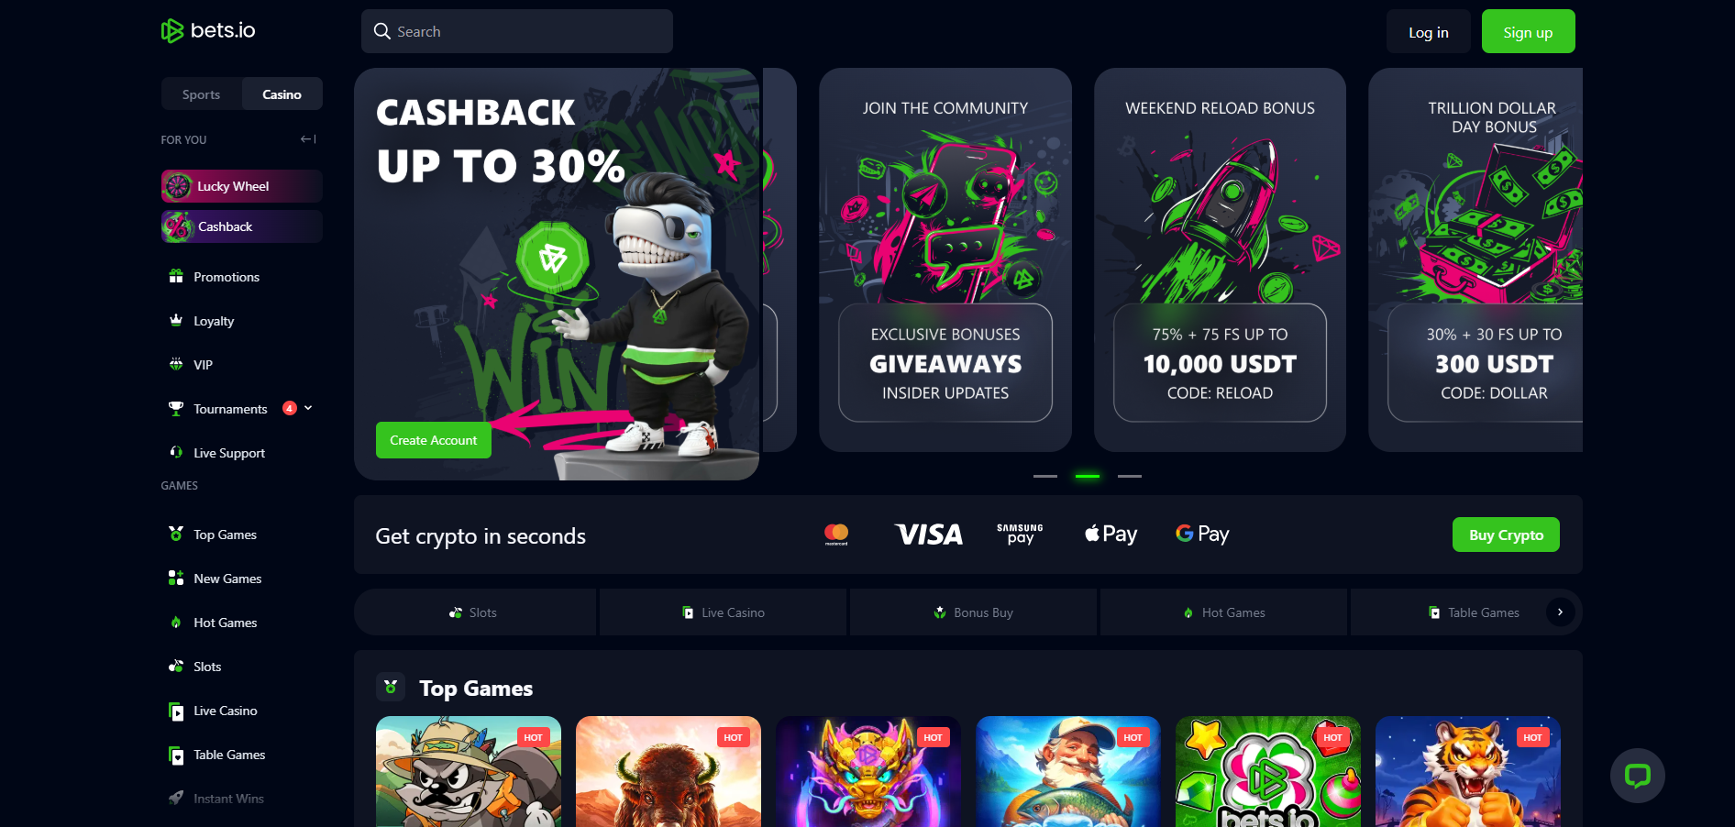Screen dimensions: 1735x827
Task: Open Cashback from sidebar
Action: pos(242,226)
